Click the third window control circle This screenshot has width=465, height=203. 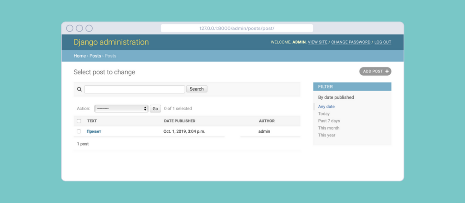89,28
